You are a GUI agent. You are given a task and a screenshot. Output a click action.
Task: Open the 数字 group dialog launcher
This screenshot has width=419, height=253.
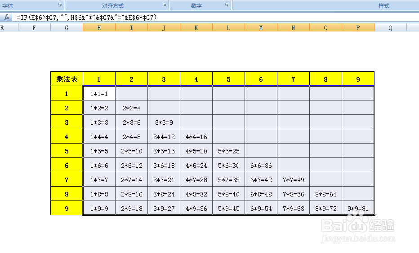click(x=227, y=4)
